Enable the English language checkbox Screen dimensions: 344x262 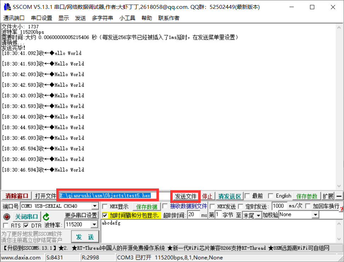pyautogui.click(x=271, y=196)
